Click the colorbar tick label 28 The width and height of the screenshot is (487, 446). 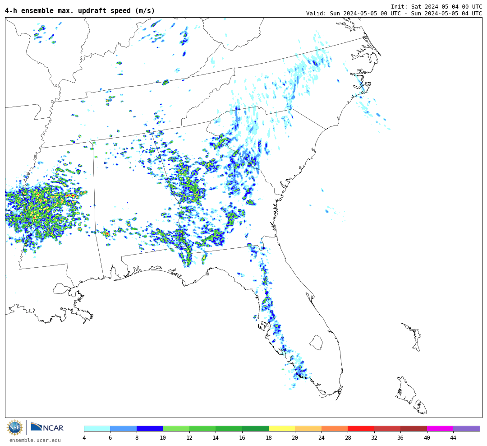click(348, 437)
